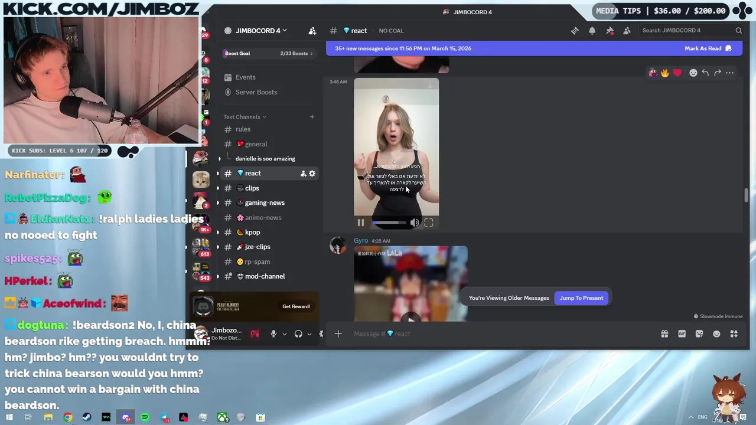
Task: Click the chat scrollbar thumb
Action: point(746,195)
